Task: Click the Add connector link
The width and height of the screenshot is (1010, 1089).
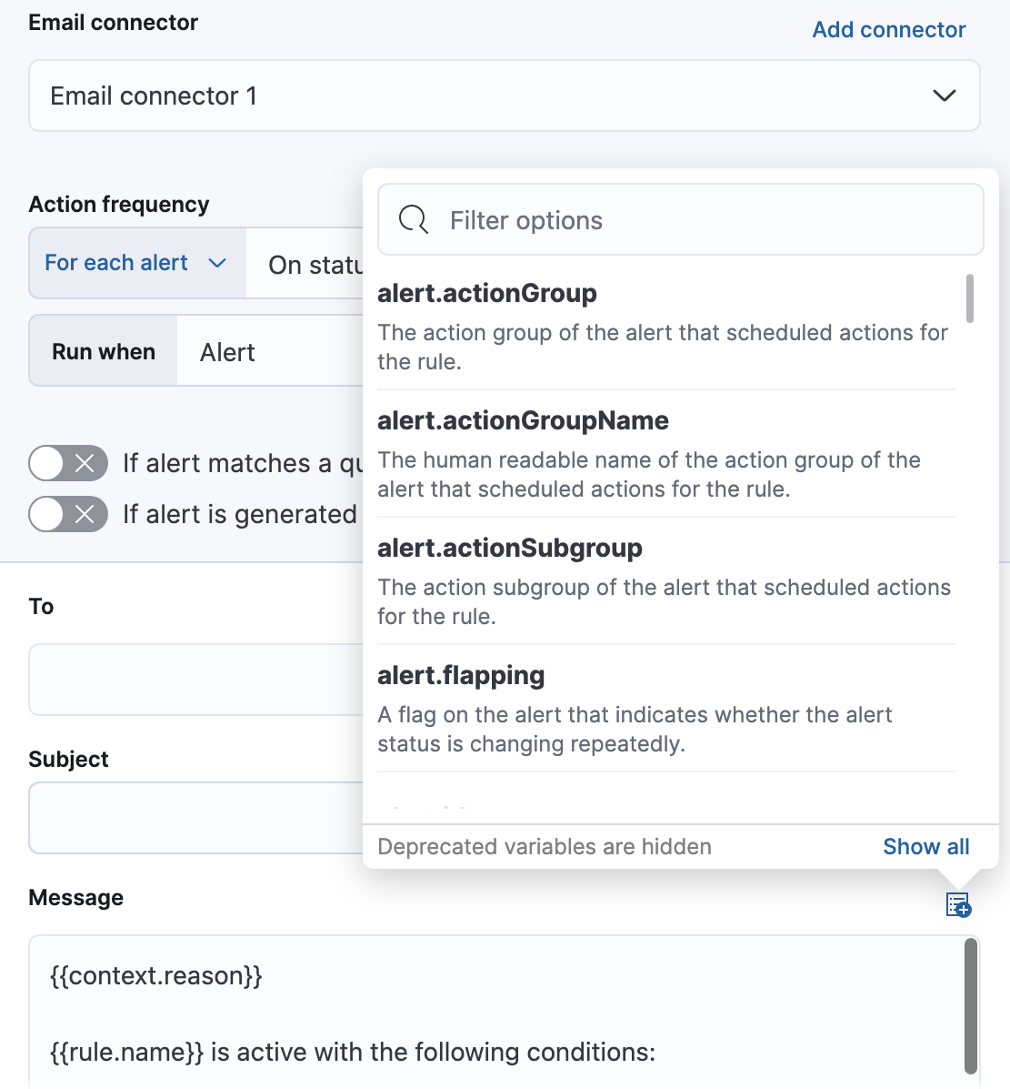Action: (x=888, y=29)
